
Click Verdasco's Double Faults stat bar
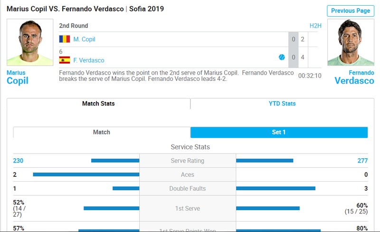point(276,188)
